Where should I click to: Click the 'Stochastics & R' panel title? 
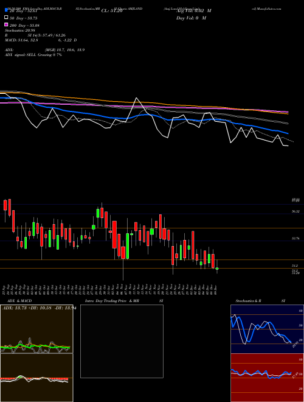pos(248,301)
